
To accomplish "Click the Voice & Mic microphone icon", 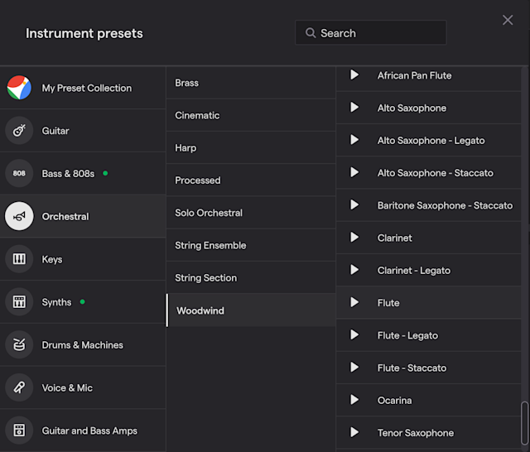I will (x=19, y=387).
